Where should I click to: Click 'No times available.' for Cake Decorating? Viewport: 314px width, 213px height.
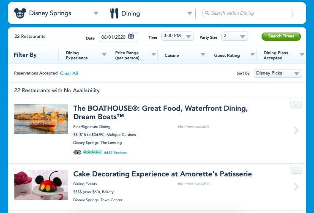pyautogui.click(x=194, y=184)
